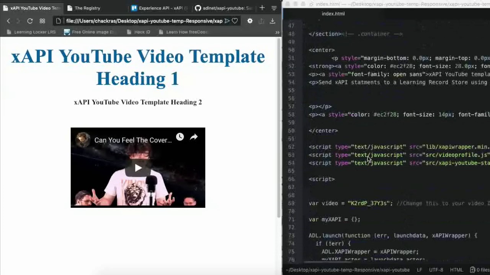Open the tab menu icon
490x275 pixels.
(274, 8)
